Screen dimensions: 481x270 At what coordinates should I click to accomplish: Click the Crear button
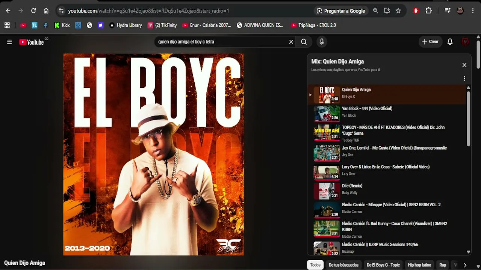tap(430, 42)
